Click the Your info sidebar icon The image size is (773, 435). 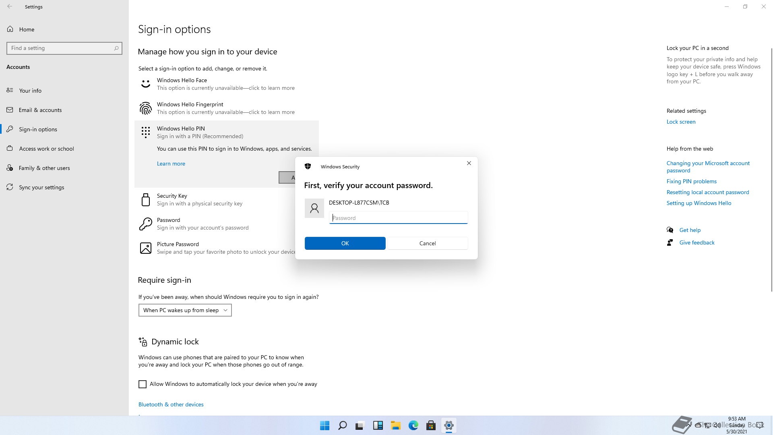coord(10,90)
